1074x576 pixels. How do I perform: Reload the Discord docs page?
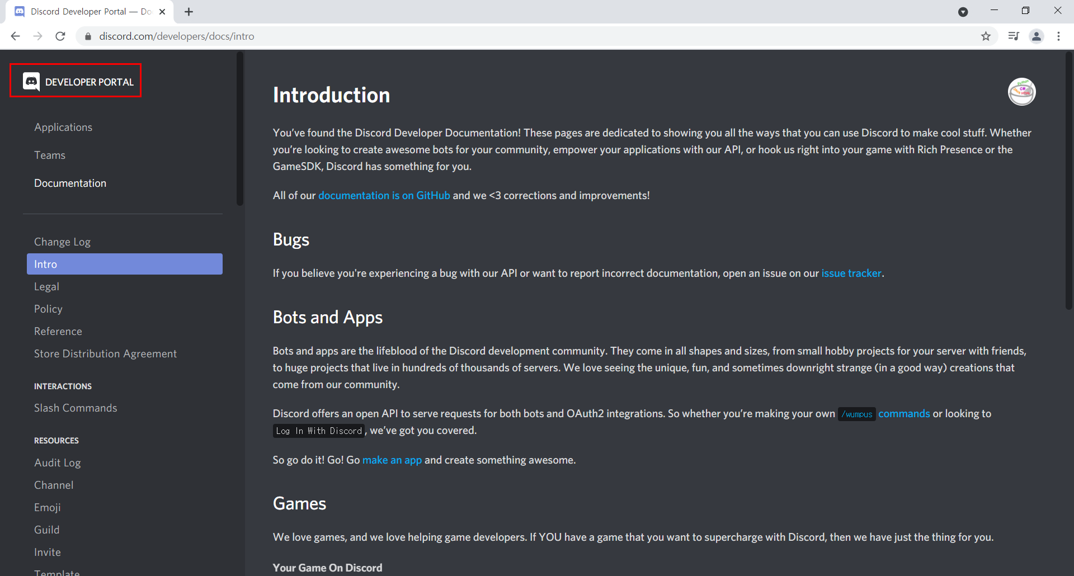(60, 36)
